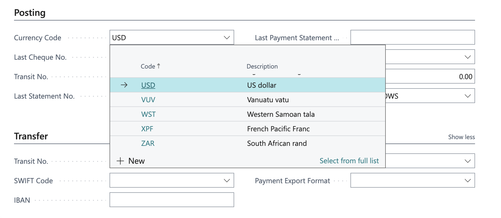Screen dimensions: 501x218
Task: Click Select from full list
Action: click(349, 161)
